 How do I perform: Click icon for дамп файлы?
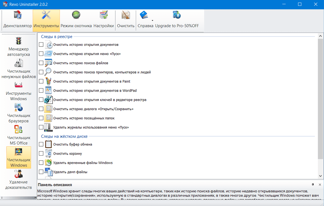49,172
